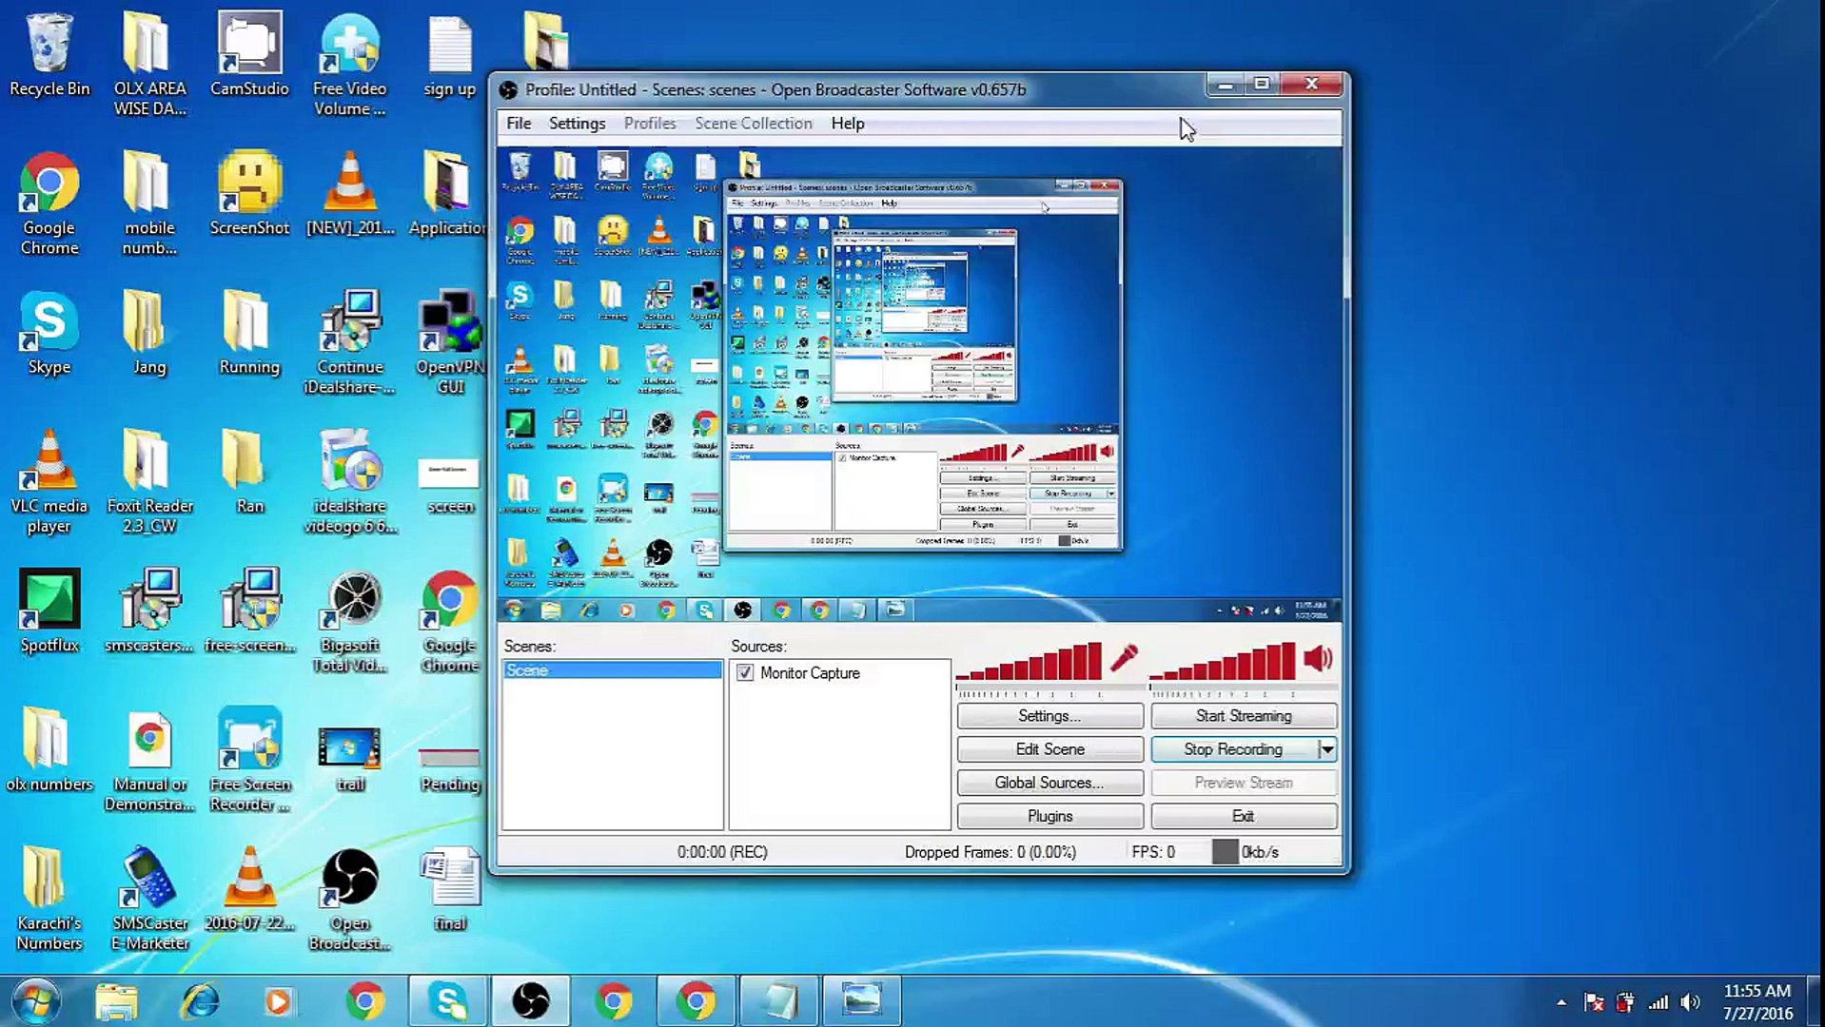Select the trail video file on desktop

click(350, 759)
